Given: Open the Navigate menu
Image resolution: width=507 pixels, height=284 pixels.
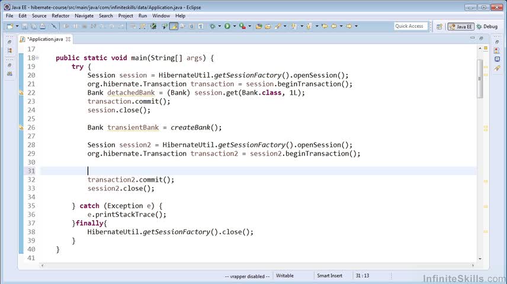Looking at the screenshot, I should pos(84,15).
